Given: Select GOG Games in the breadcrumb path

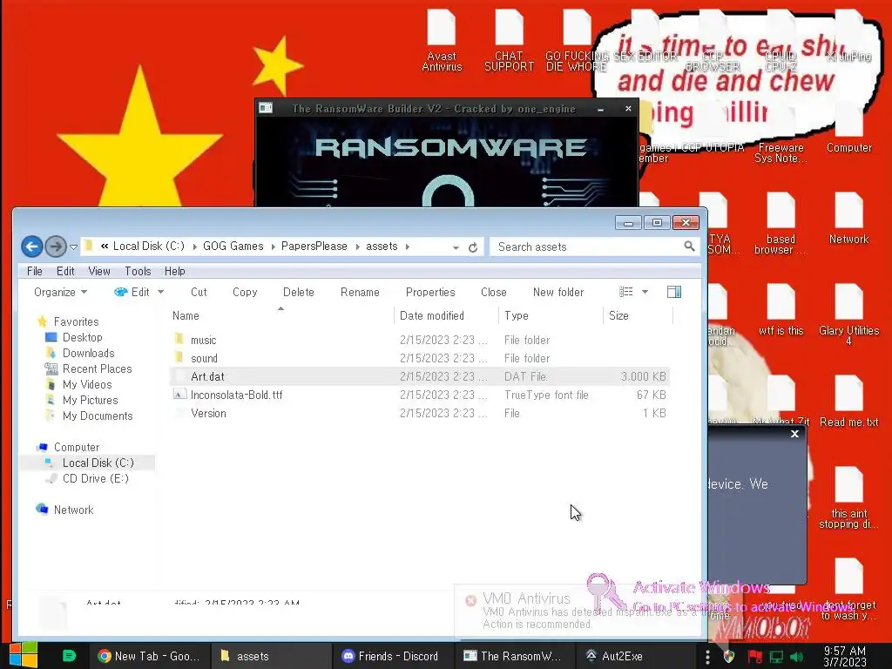Looking at the screenshot, I should pyautogui.click(x=233, y=246).
